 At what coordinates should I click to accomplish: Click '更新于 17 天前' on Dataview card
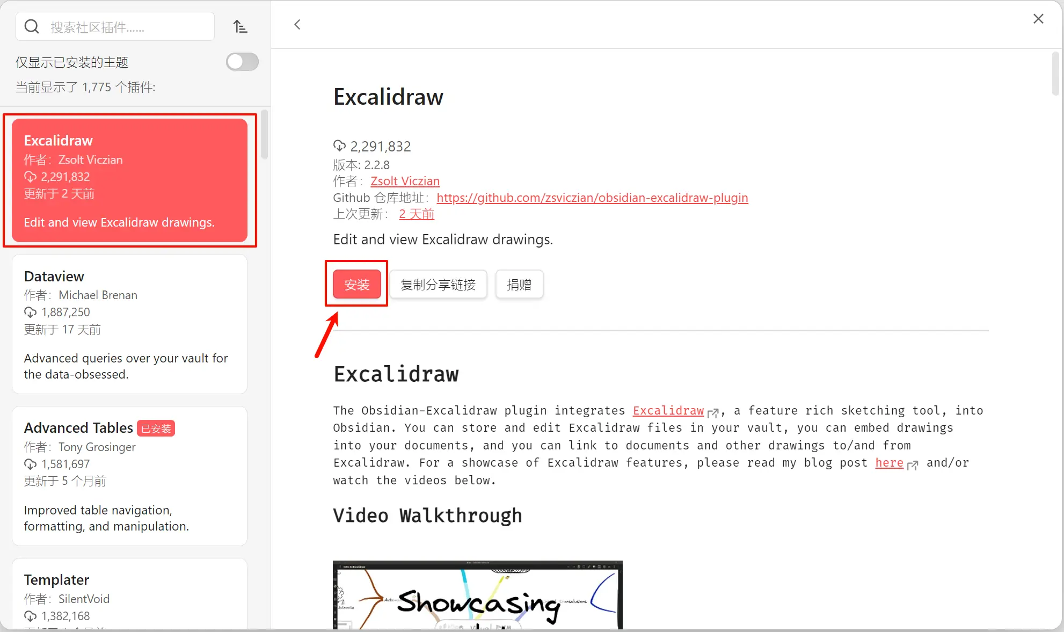62,329
